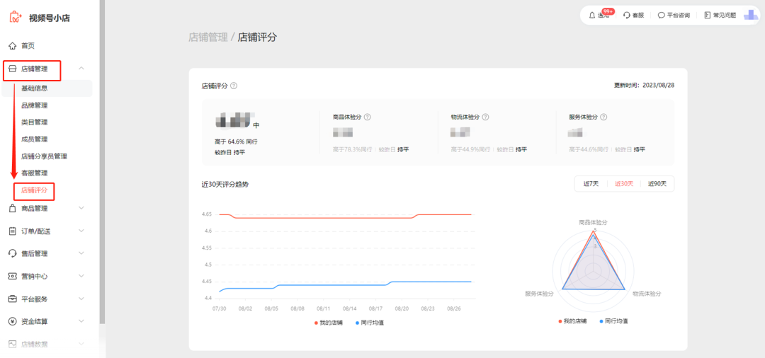Click help icon next to 店铺评分 title

234,86
